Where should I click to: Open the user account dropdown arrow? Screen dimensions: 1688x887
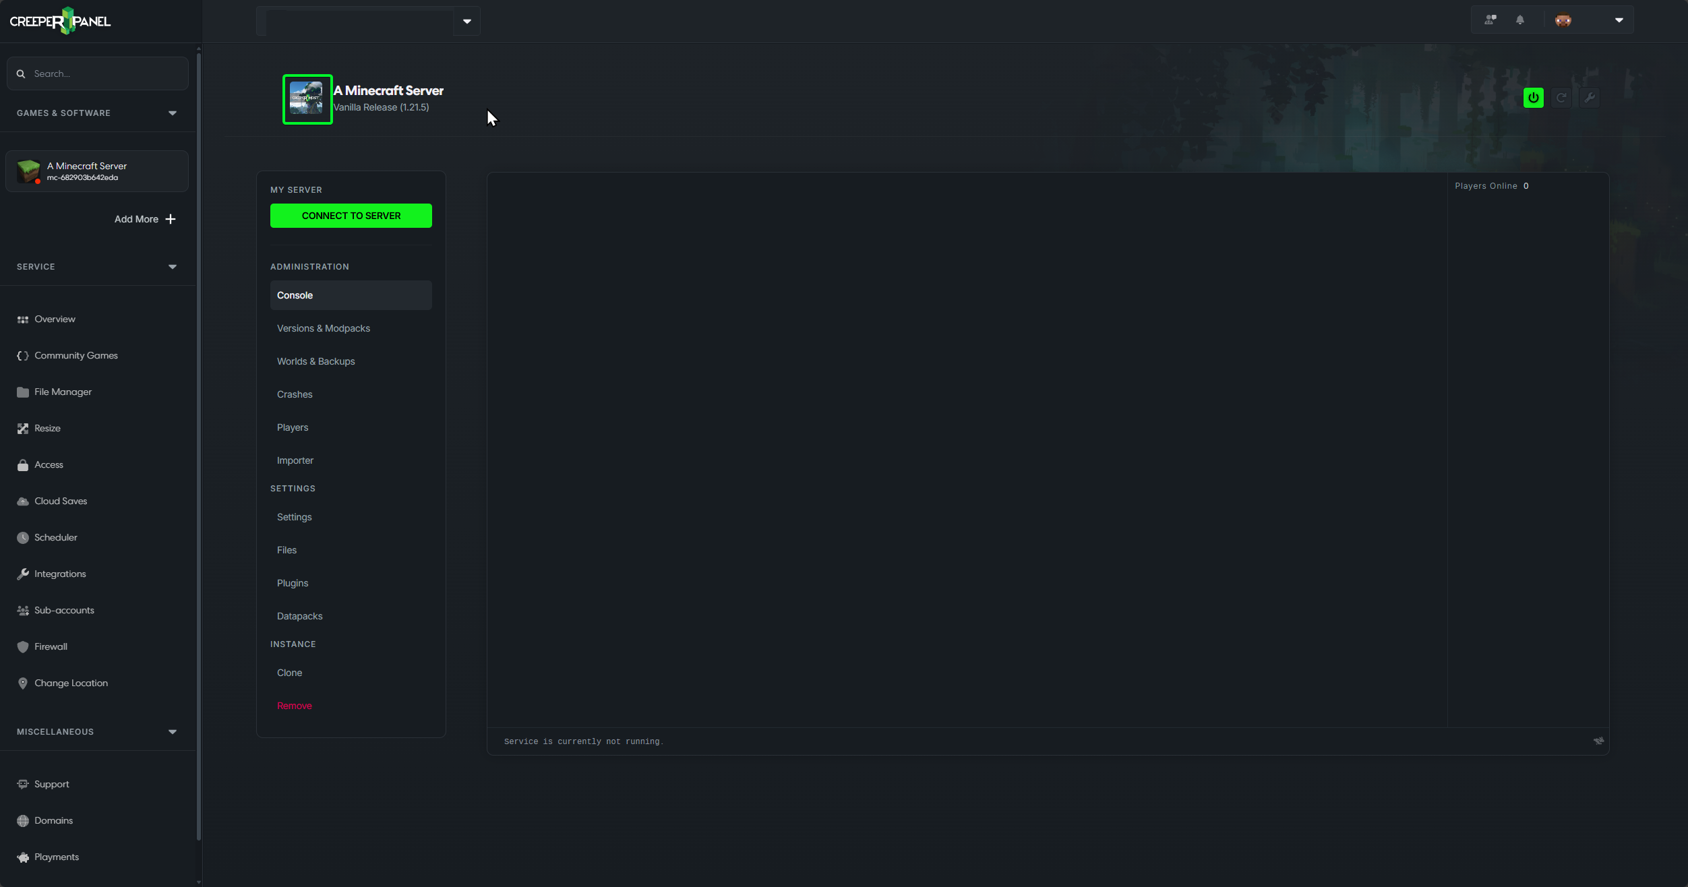(x=1619, y=20)
